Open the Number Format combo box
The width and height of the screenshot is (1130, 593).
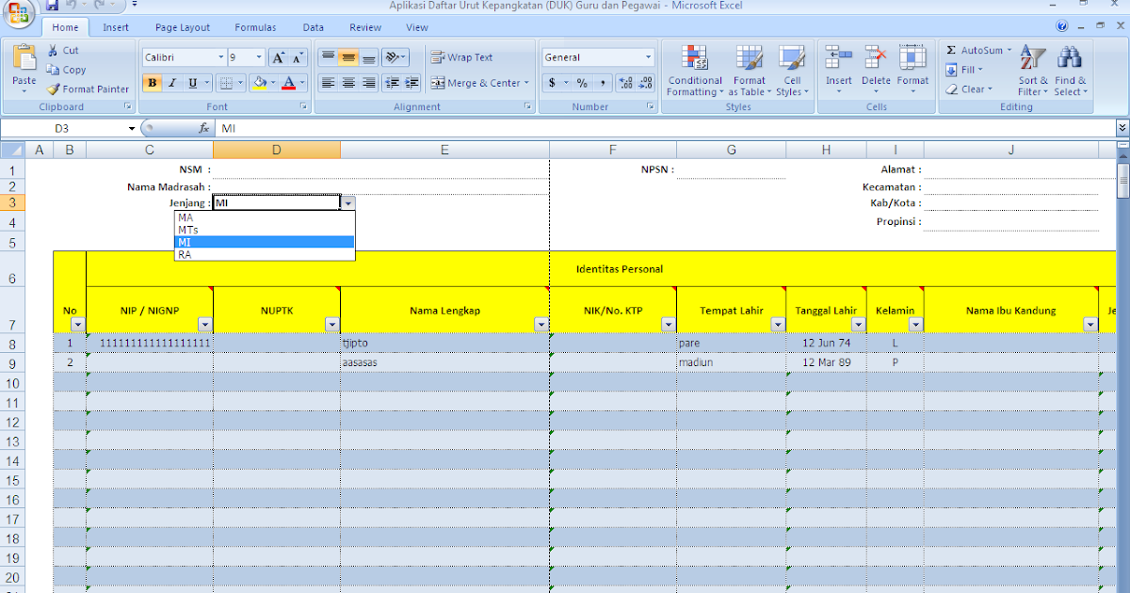pyautogui.click(x=598, y=56)
